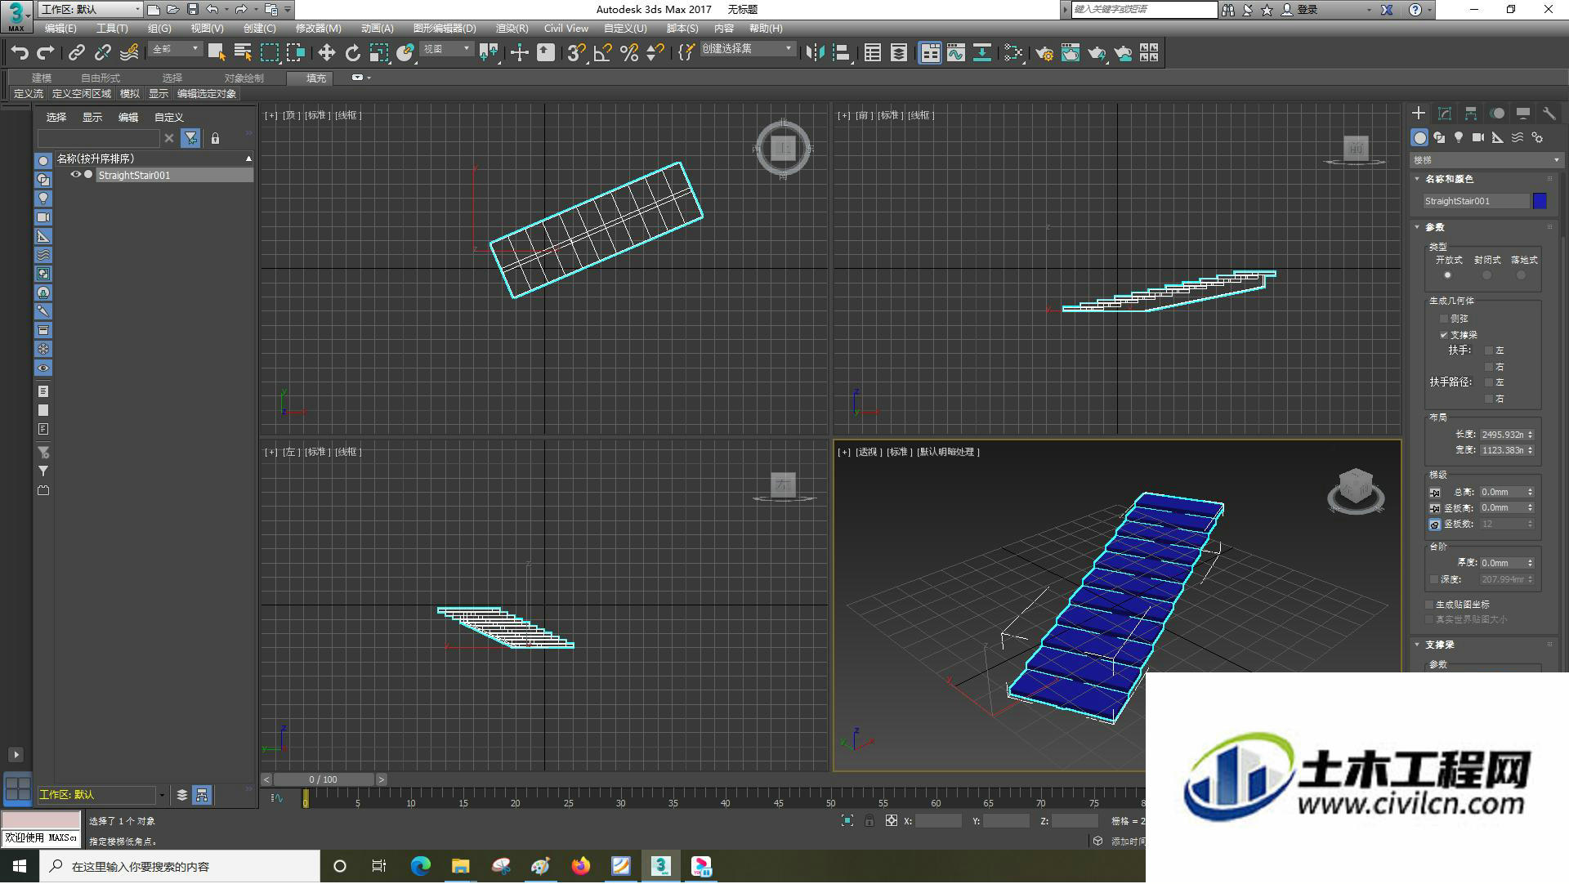Open the Customize menu
Screen dimensions: 1569x884
pyautogui.click(x=625, y=29)
